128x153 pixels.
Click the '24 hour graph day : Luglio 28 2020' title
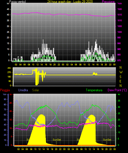pos(70,1)
